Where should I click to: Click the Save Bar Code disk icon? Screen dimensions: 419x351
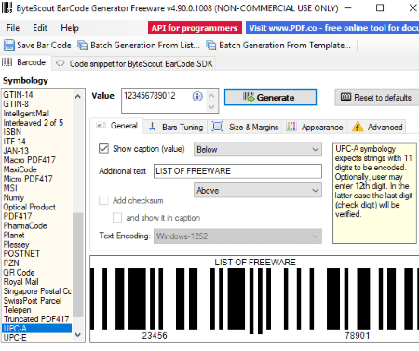pyautogui.click(x=8, y=46)
